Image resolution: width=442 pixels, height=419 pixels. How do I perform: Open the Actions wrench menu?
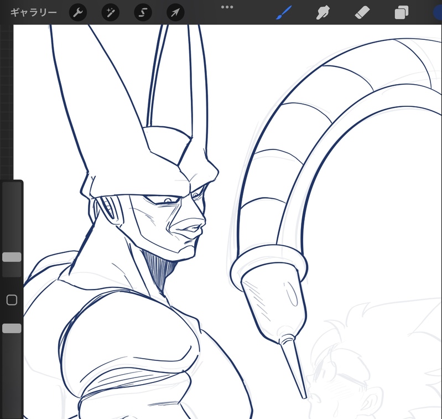(79, 12)
